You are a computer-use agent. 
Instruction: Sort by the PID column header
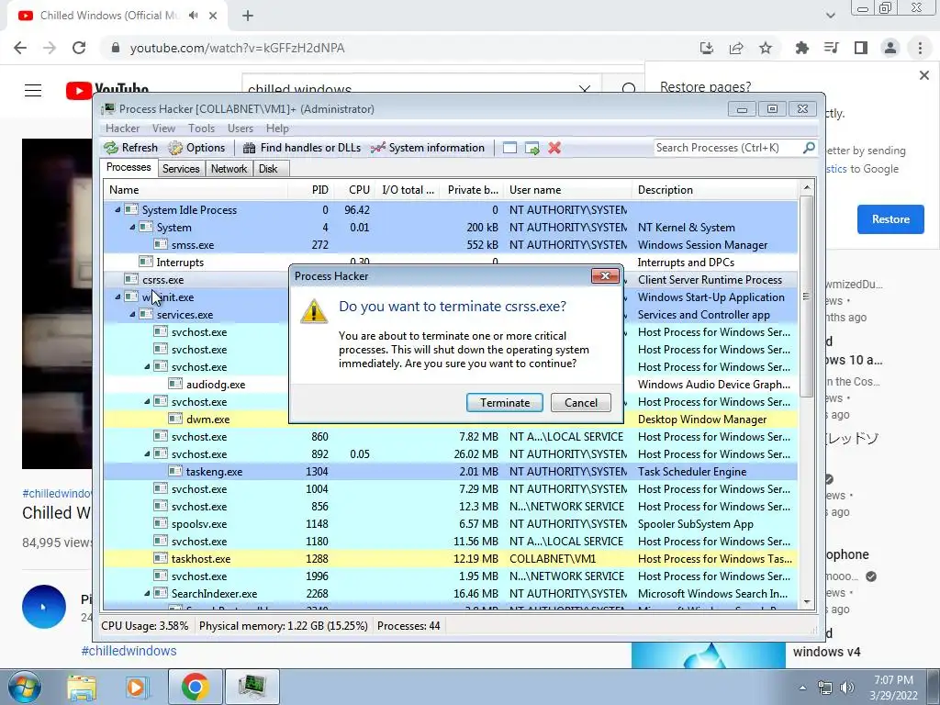pos(310,190)
